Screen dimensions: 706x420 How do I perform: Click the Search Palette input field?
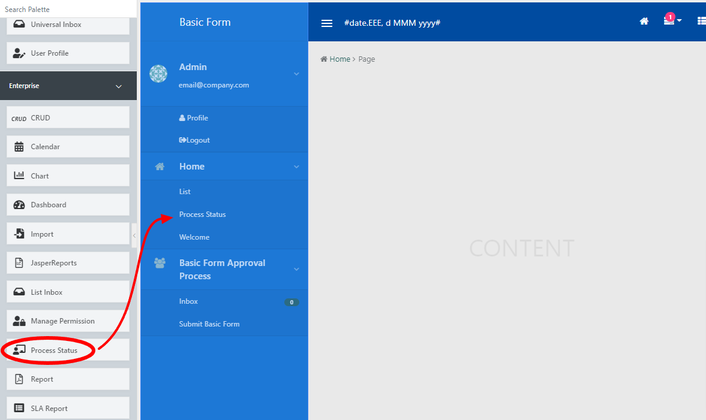click(68, 9)
